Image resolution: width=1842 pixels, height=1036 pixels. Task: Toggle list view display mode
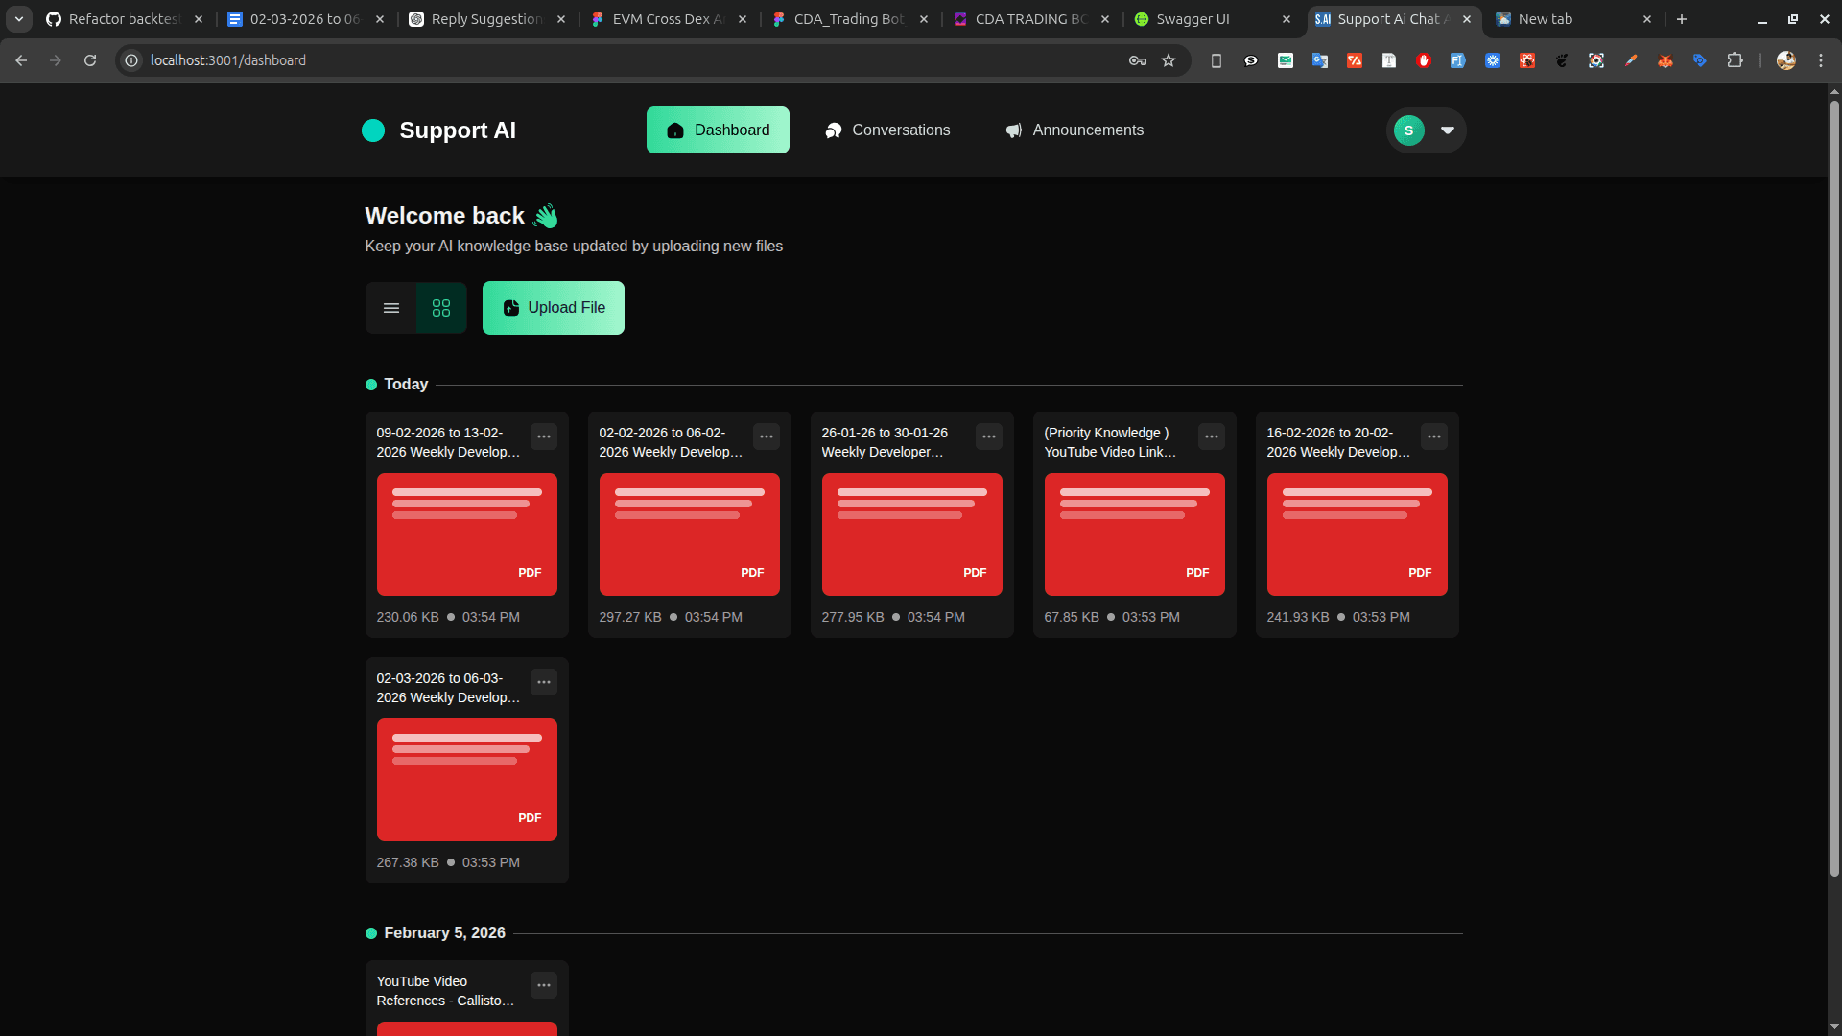tap(391, 308)
